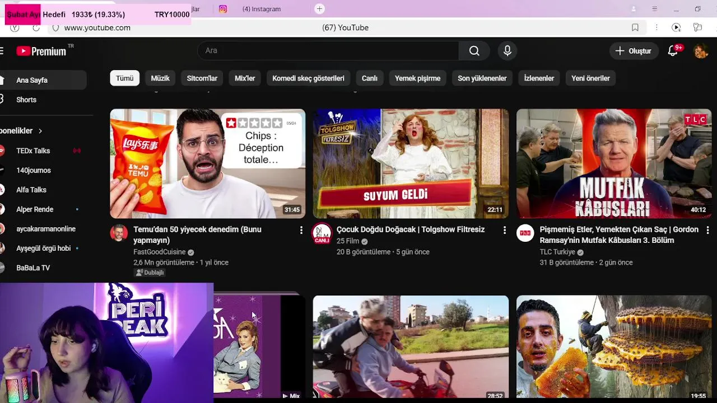717x403 pixels.
Task: Select the İzlenenler chip
Action: point(539,78)
